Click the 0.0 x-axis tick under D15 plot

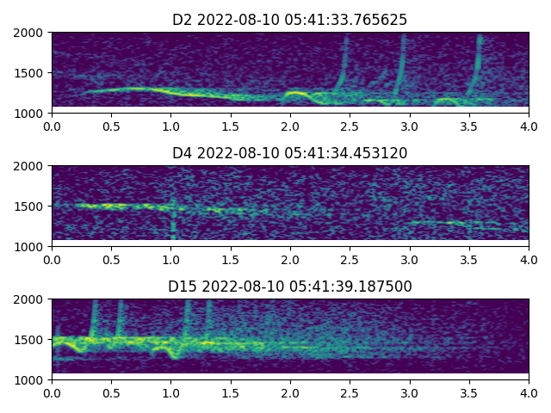pyautogui.click(x=52, y=392)
